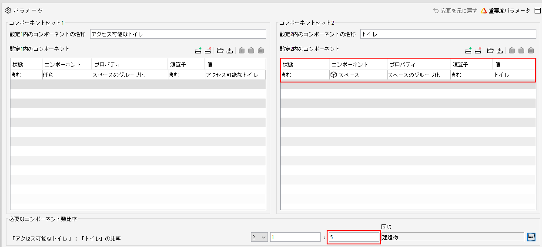Click 変更を元に戻す undo button

coord(455,11)
